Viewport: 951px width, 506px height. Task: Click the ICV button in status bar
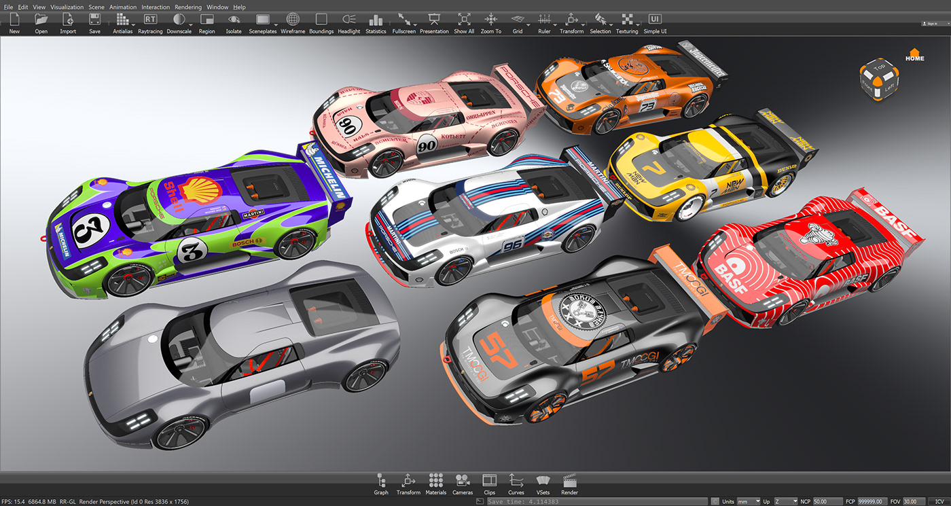[939, 501]
